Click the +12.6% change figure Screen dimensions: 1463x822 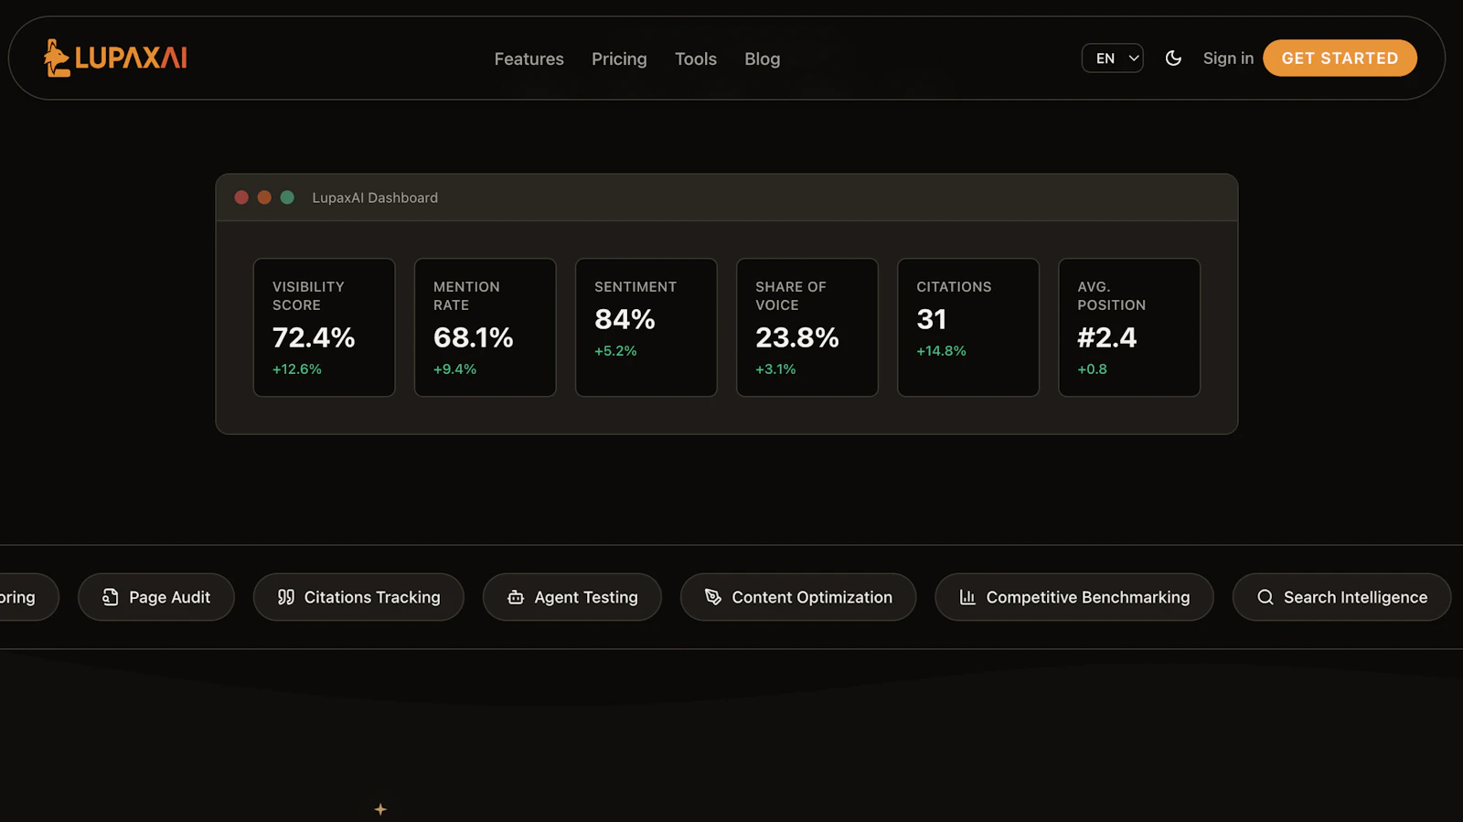297,369
